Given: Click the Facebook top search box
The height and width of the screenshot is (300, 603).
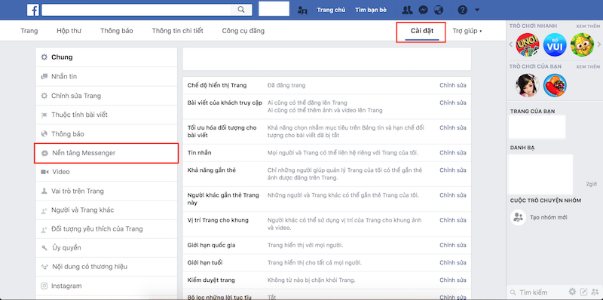Looking at the screenshot, I should (x=136, y=10).
